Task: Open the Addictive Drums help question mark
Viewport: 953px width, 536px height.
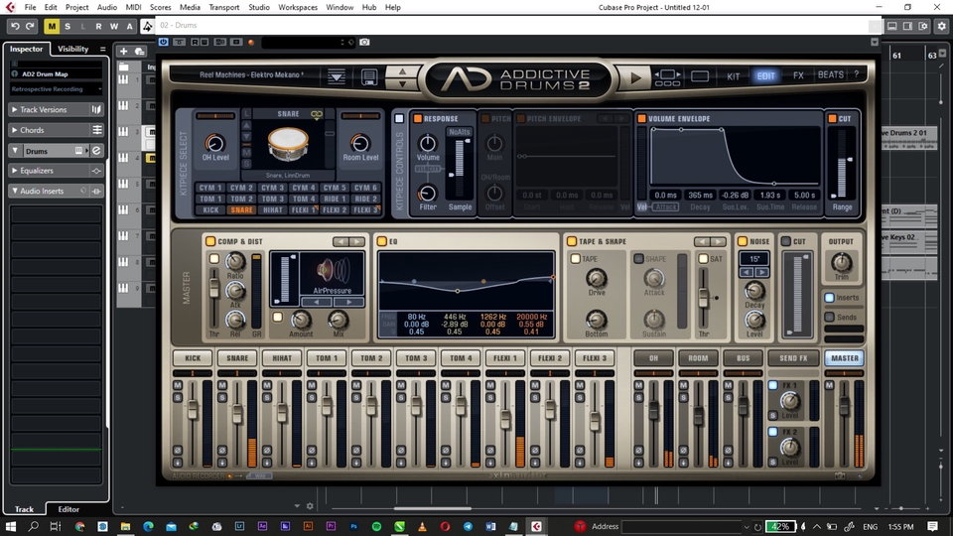Action: point(857,74)
